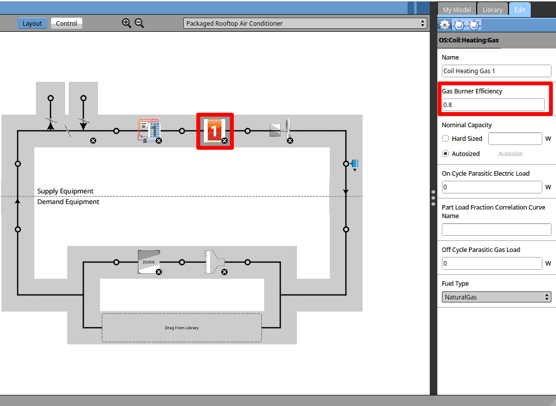
Task: Switch to the Library tab
Action: [492, 10]
